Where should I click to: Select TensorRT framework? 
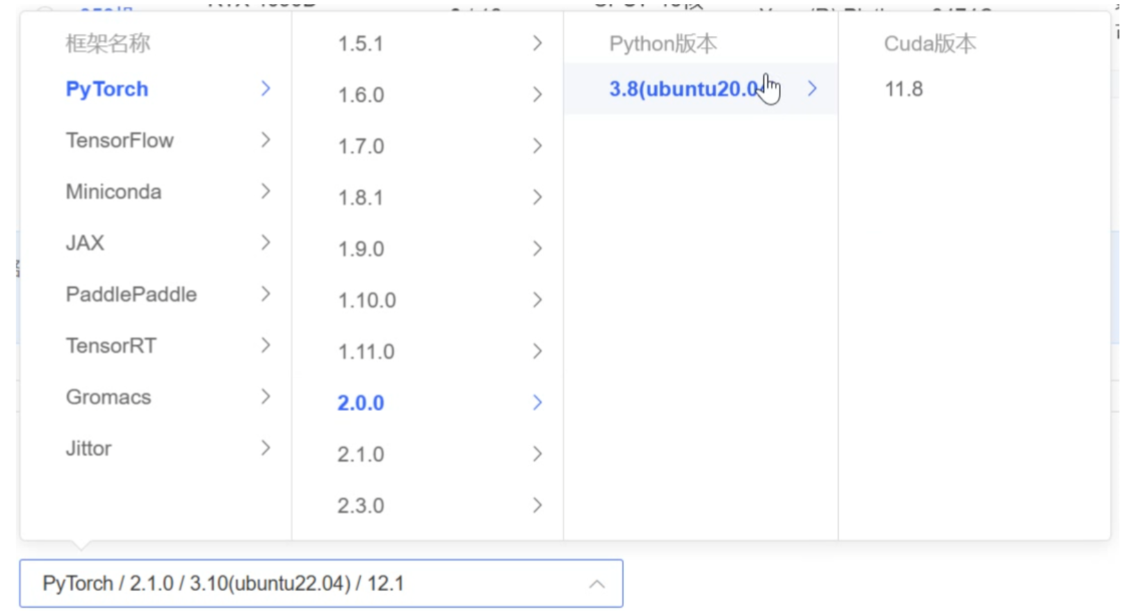click(x=111, y=345)
